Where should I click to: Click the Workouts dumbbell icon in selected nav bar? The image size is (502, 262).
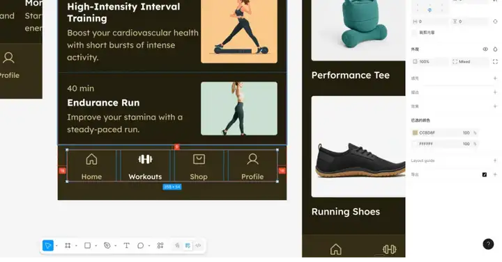click(x=145, y=159)
